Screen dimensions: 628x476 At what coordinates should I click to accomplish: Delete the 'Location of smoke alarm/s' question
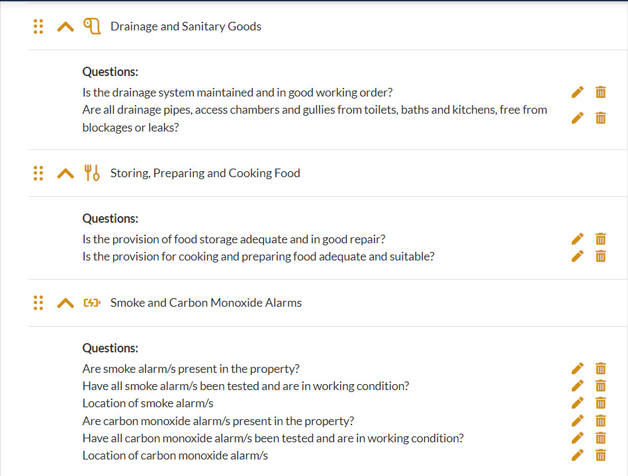point(600,403)
